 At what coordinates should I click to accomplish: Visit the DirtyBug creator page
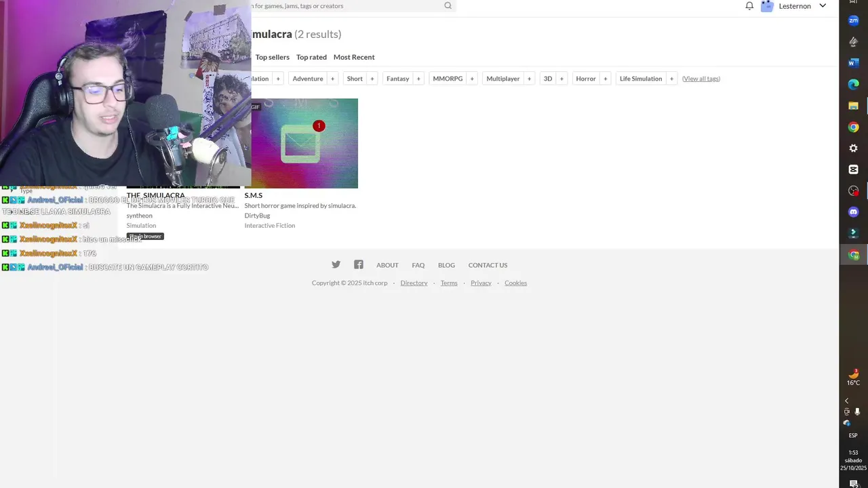(x=257, y=216)
